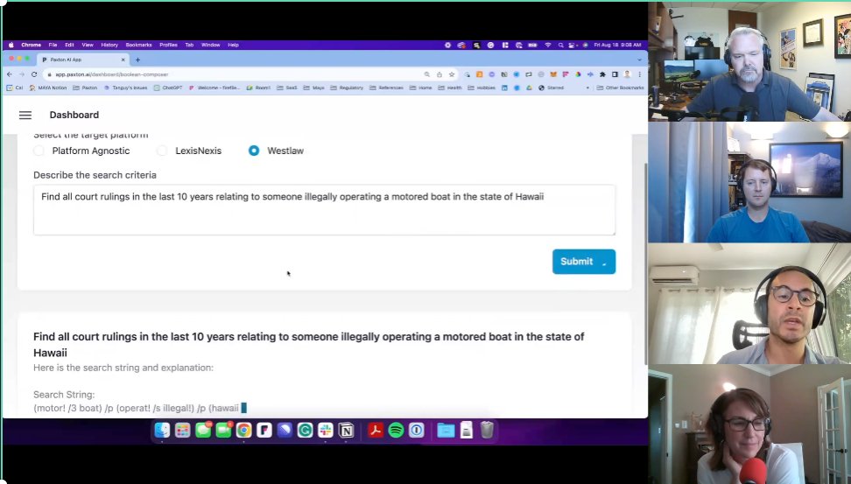This screenshot has width=851, height=484.
Task: Open the File menu
Action: pyautogui.click(x=53, y=45)
